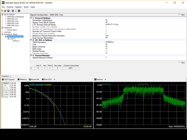Select IEEE 802.11ah quick setup
Screen dimensions: 187x140
(13, 23)
